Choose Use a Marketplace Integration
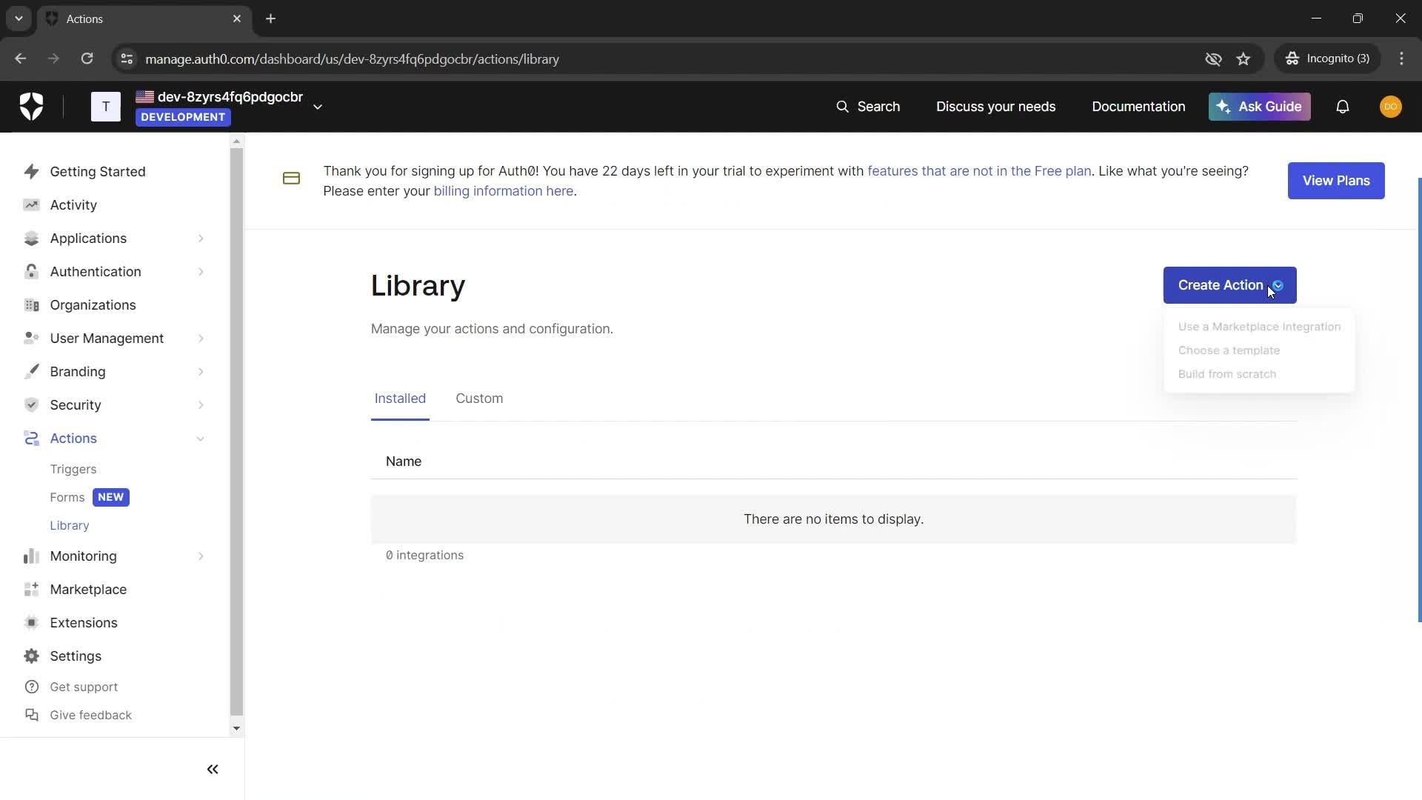This screenshot has height=800, width=1422. click(1259, 327)
